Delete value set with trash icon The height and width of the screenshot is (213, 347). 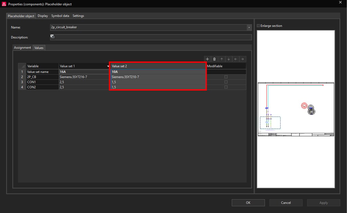[215, 59]
